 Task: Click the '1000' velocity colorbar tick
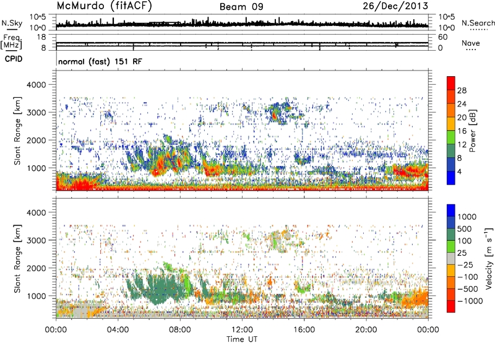tap(467, 217)
